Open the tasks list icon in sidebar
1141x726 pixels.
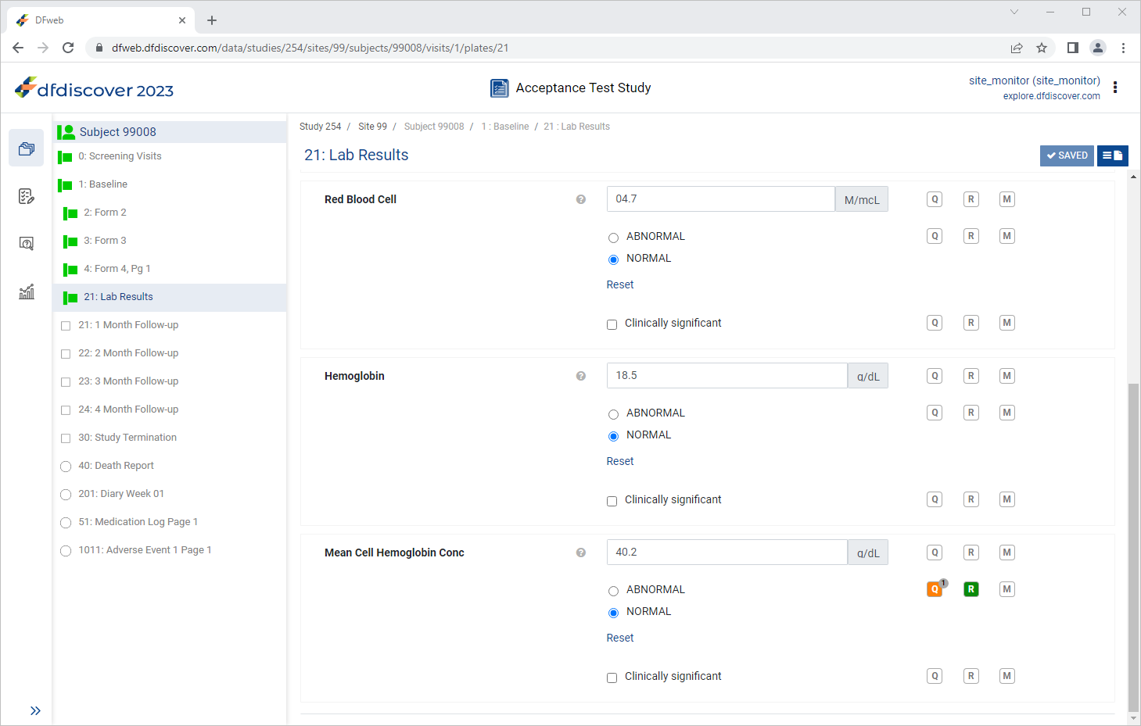pos(27,196)
